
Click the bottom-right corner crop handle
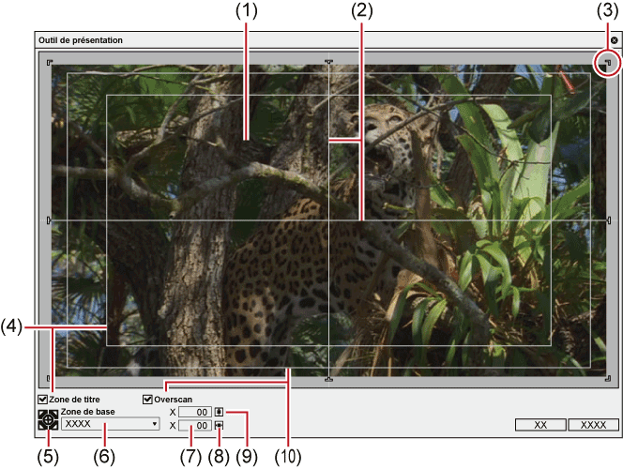click(608, 378)
